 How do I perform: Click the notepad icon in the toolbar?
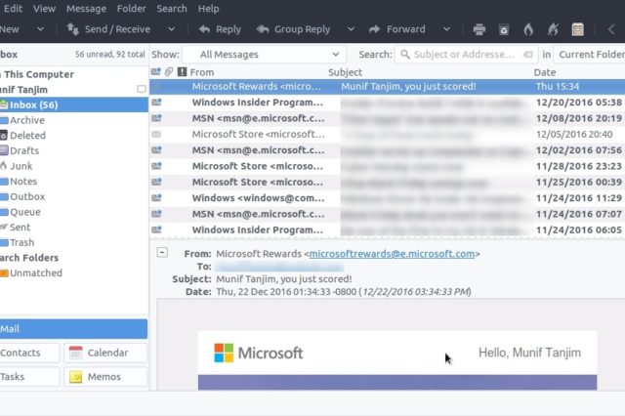(577, 29)
